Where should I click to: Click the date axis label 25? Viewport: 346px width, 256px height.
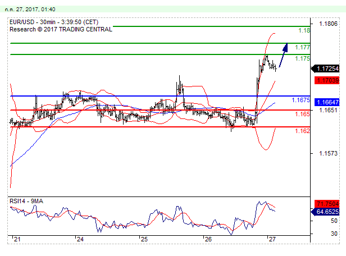pyautogui.click(x=144, y=239)
